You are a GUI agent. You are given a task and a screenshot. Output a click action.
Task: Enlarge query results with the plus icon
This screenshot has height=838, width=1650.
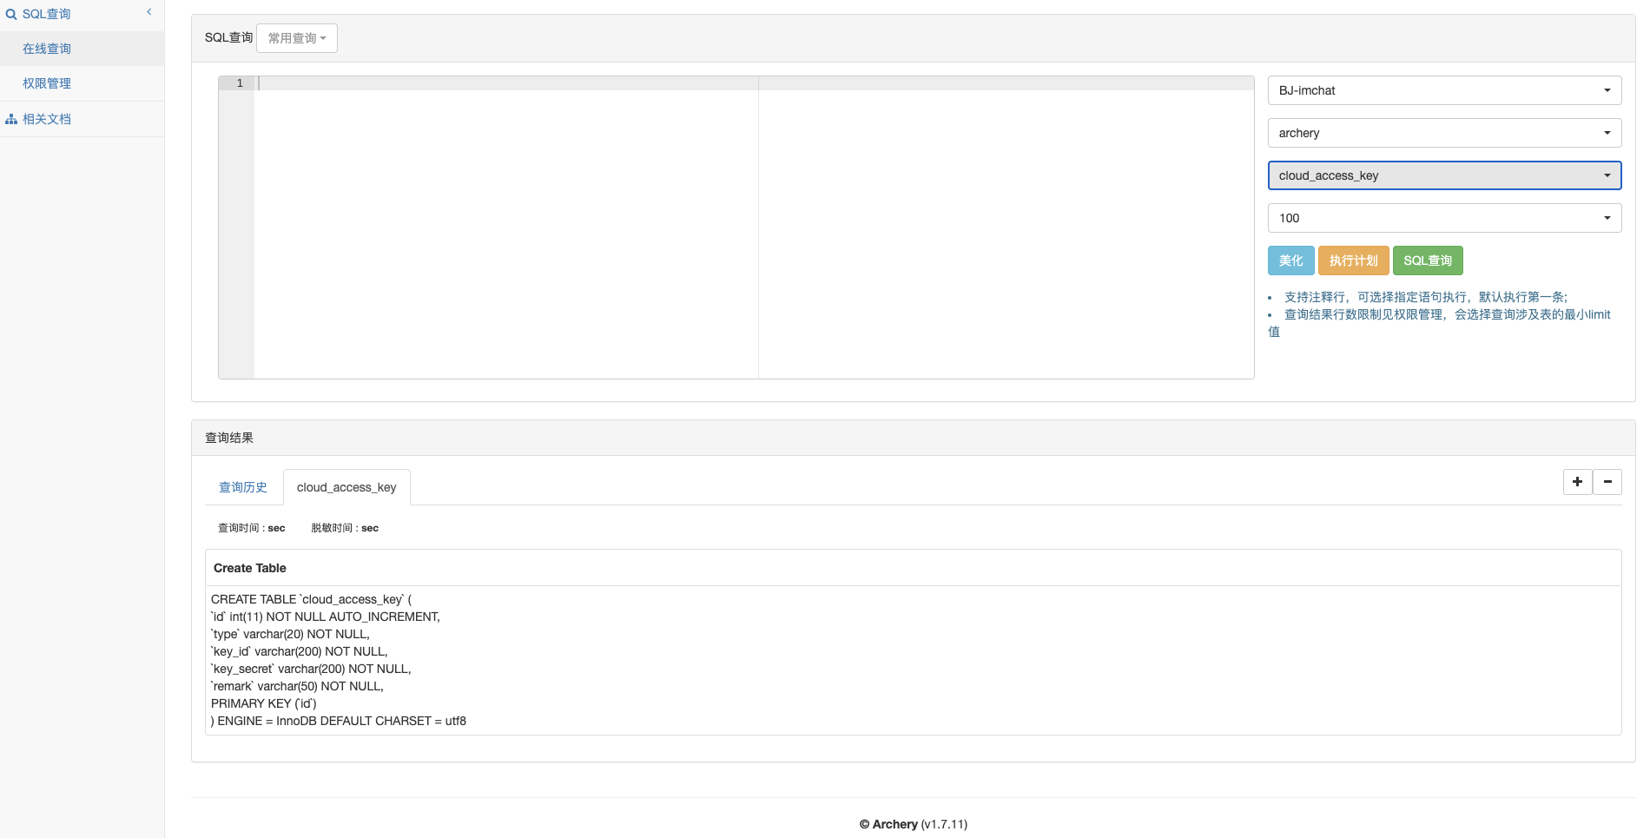click(x=1576, y=481)
